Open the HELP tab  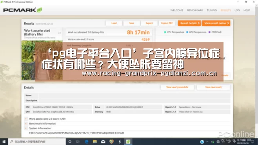[x=247, y=10]
